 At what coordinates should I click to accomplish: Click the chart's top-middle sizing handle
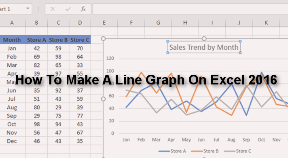pos(204,38)
